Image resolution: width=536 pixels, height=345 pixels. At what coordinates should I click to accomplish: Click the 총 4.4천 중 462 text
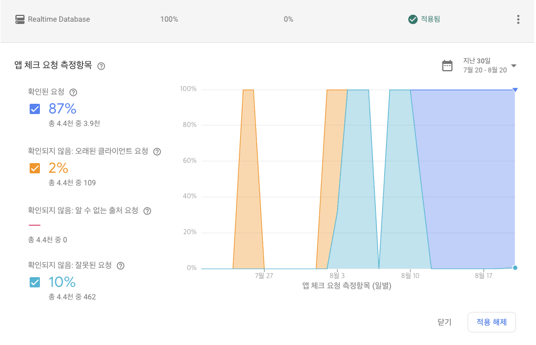[72, 297]
